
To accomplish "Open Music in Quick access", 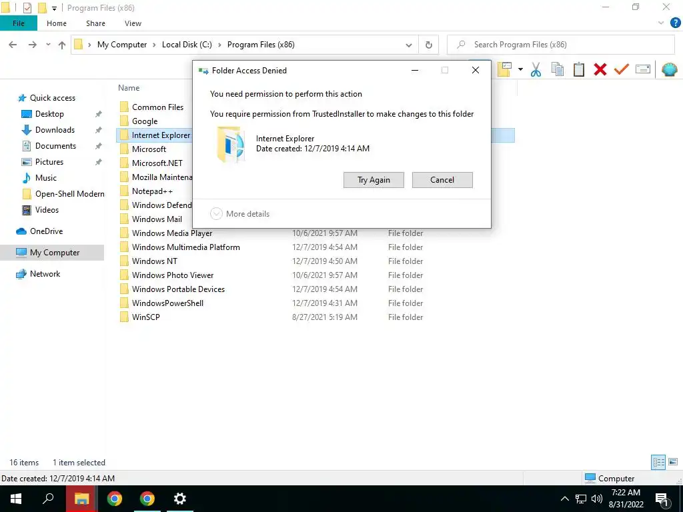I will click(x=46, y=177).
